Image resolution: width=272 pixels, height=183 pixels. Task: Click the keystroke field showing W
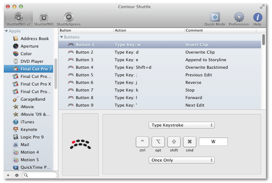213,142
